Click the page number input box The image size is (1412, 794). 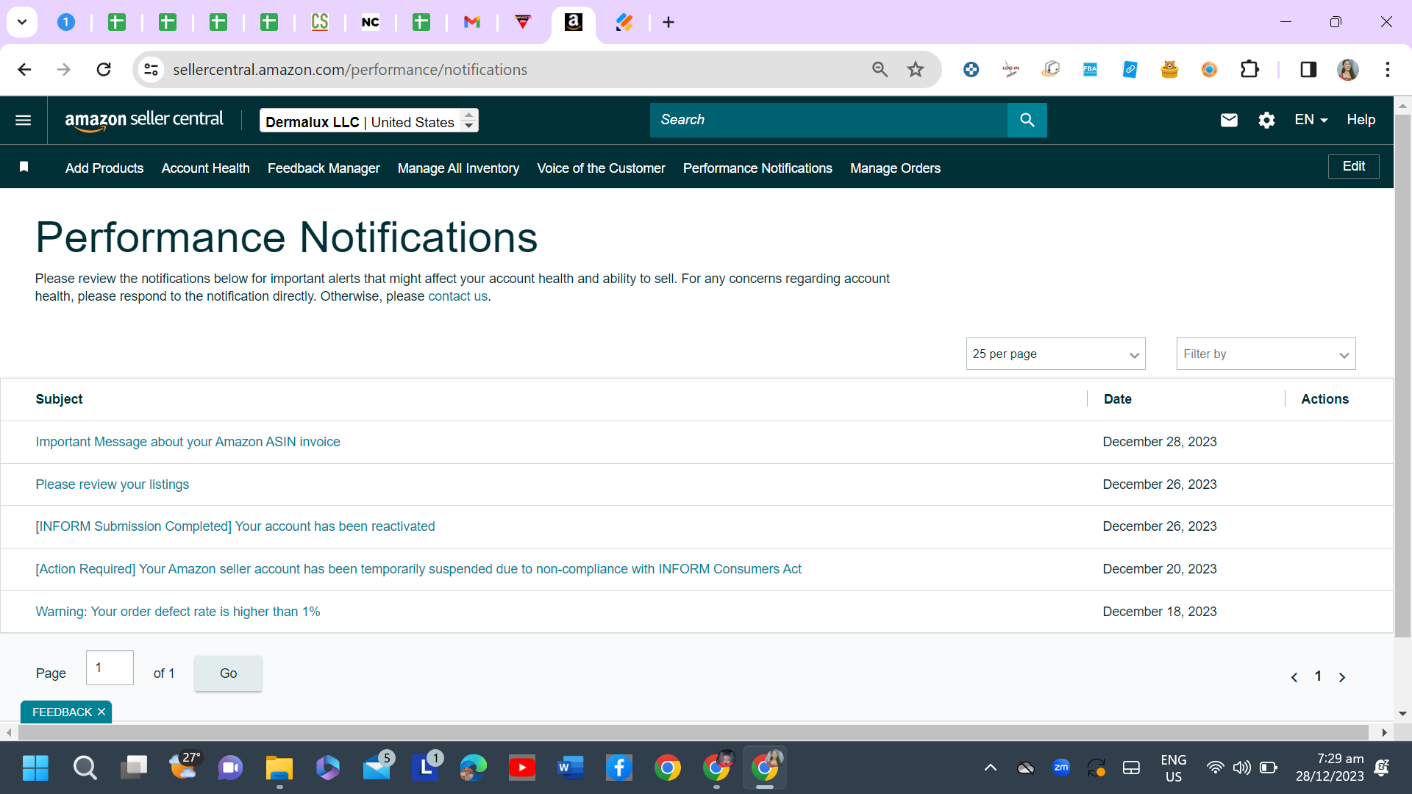point(110,668)
